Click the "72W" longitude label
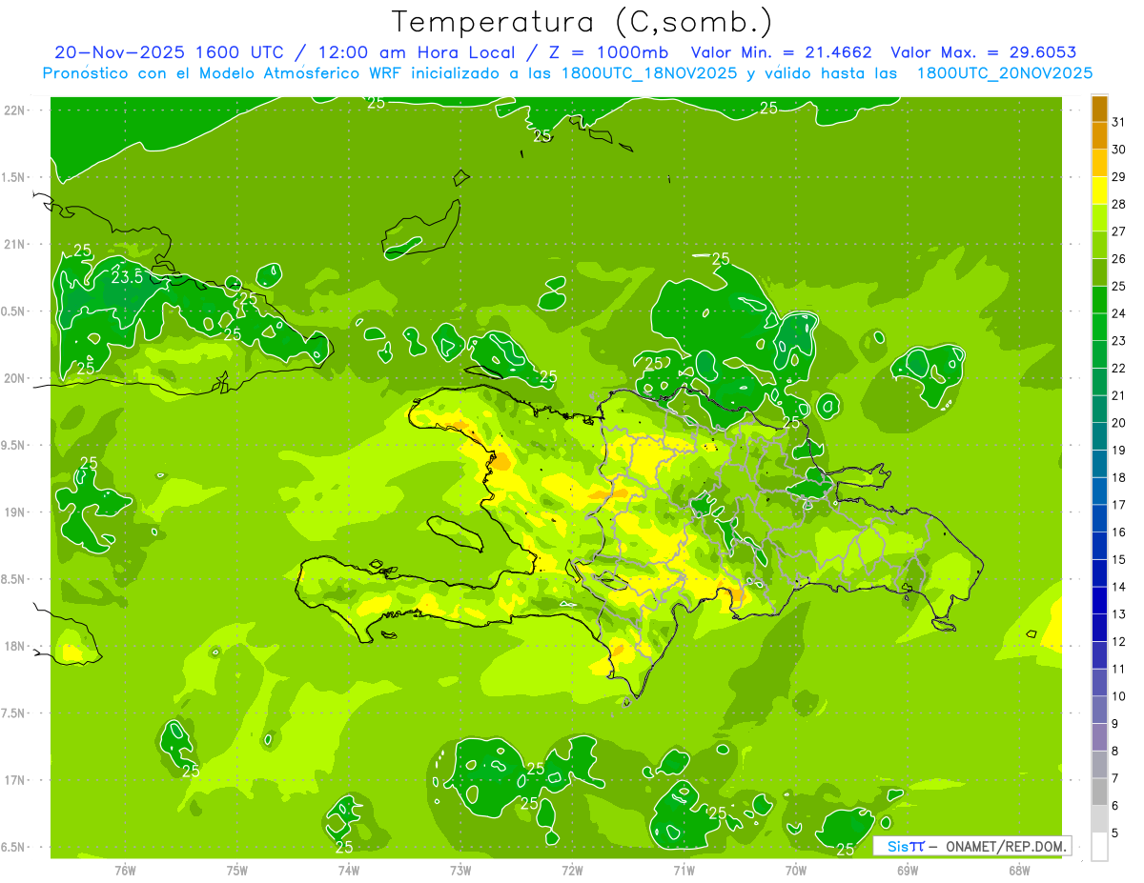 [572, 871]
